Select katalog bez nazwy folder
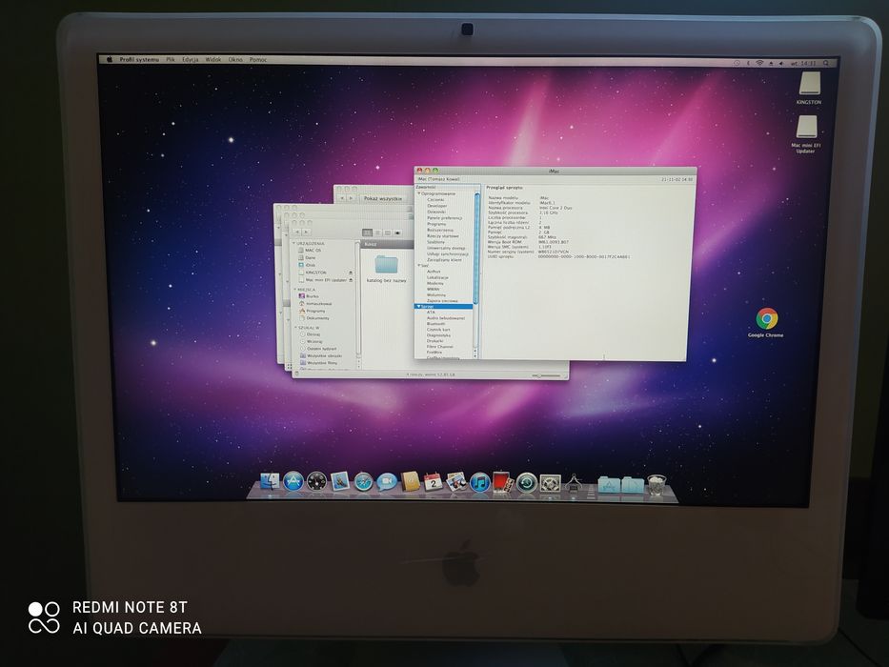The height and width of the screenshot is (667, 889). coord(386,269)
